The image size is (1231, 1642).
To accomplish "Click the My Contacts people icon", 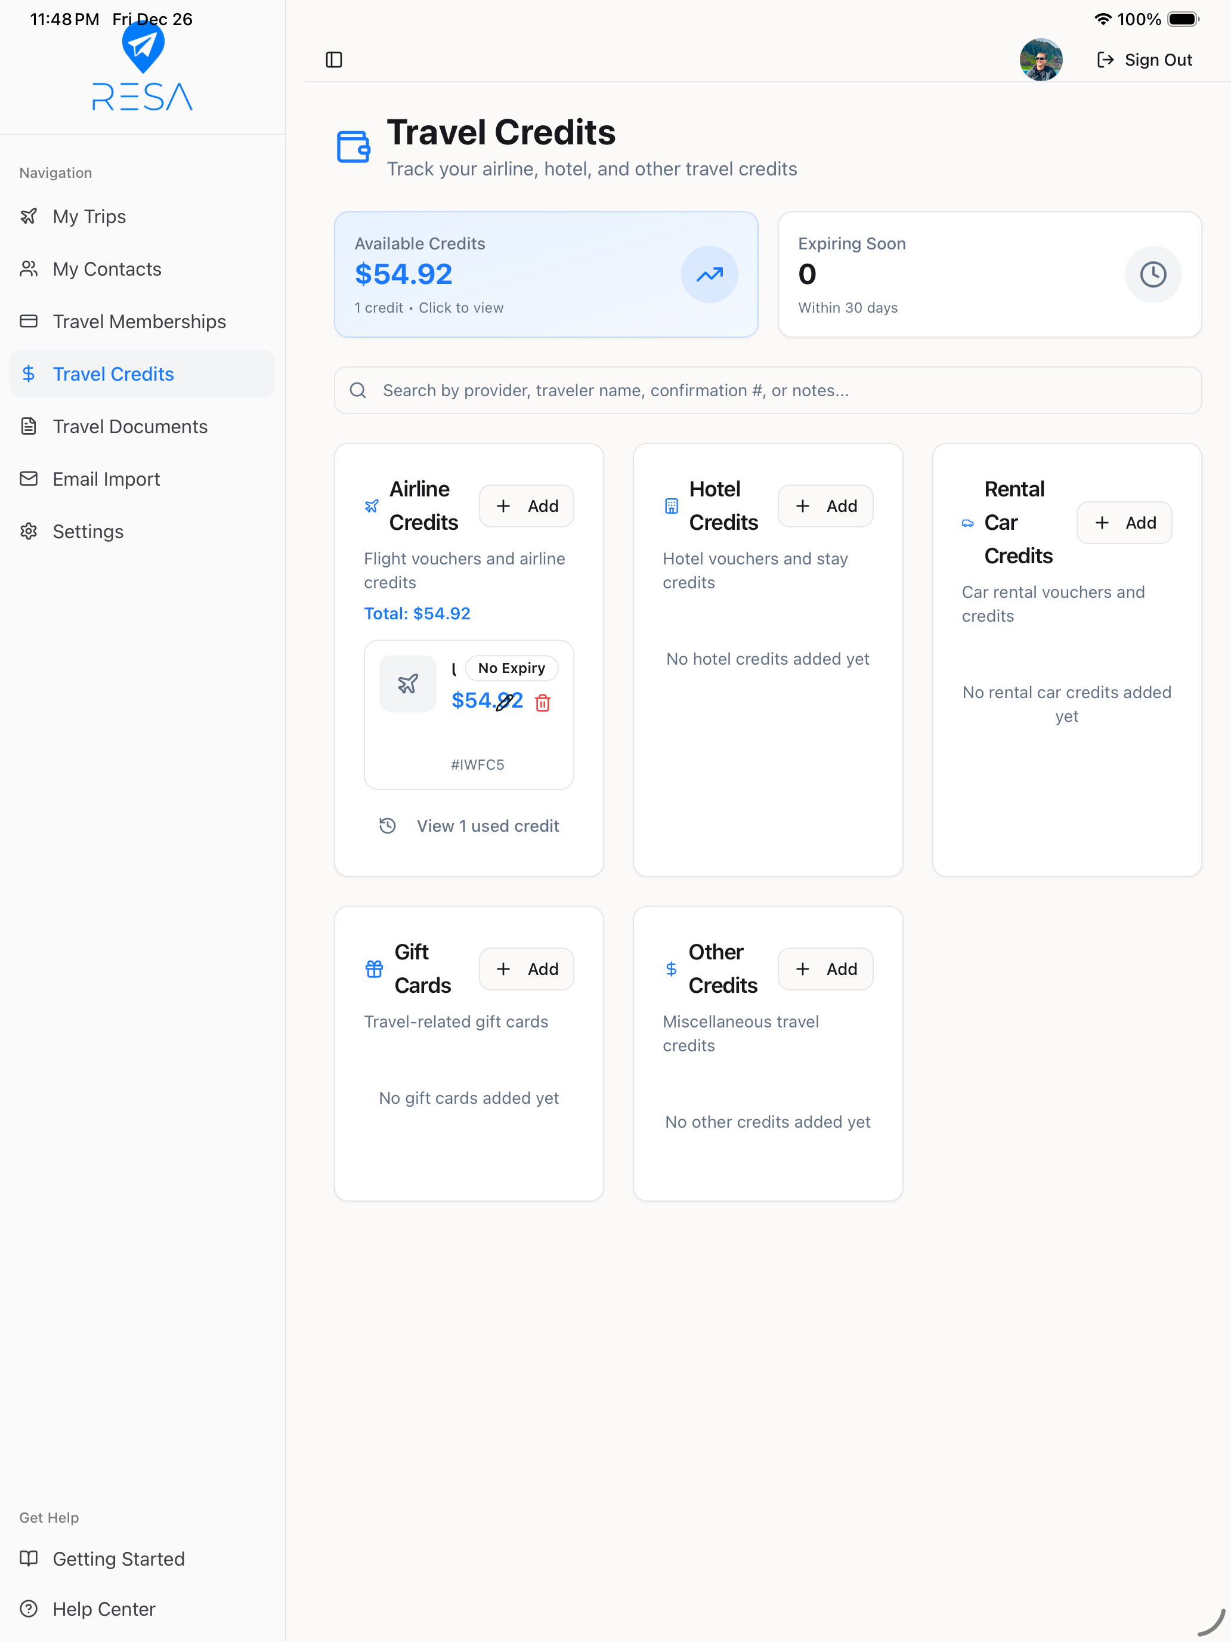I will coord(29,270).
